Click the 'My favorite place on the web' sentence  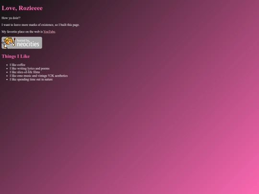(x=29, y=32)
